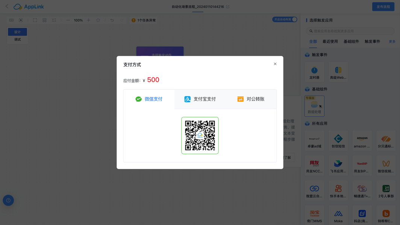Choose the 用友NCC app

pyautogui.click(x=314, y=165)
